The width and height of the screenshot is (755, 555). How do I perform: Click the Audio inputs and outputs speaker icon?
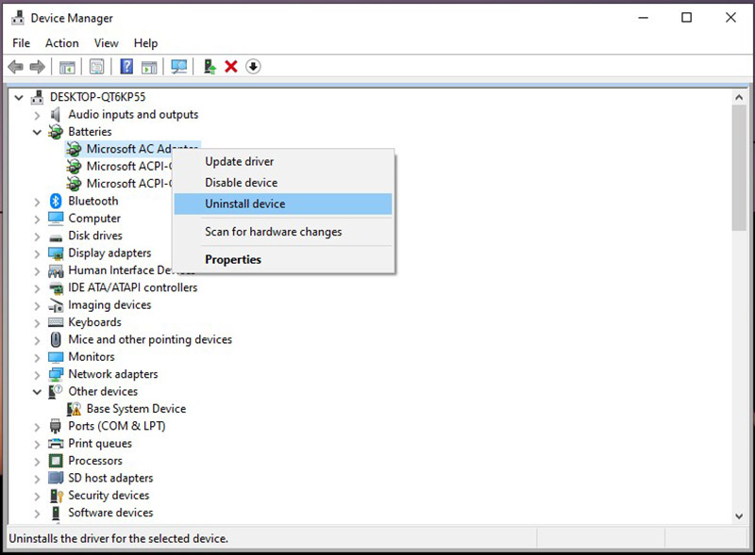tap(56, 114)
